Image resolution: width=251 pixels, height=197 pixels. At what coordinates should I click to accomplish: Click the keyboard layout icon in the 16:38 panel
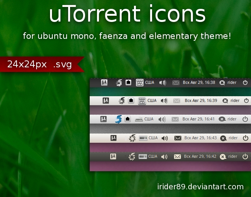pos(140,83)
